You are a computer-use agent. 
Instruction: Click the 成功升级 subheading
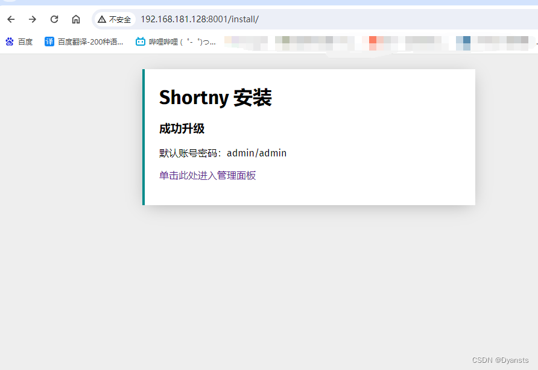(x=182, y=129)
